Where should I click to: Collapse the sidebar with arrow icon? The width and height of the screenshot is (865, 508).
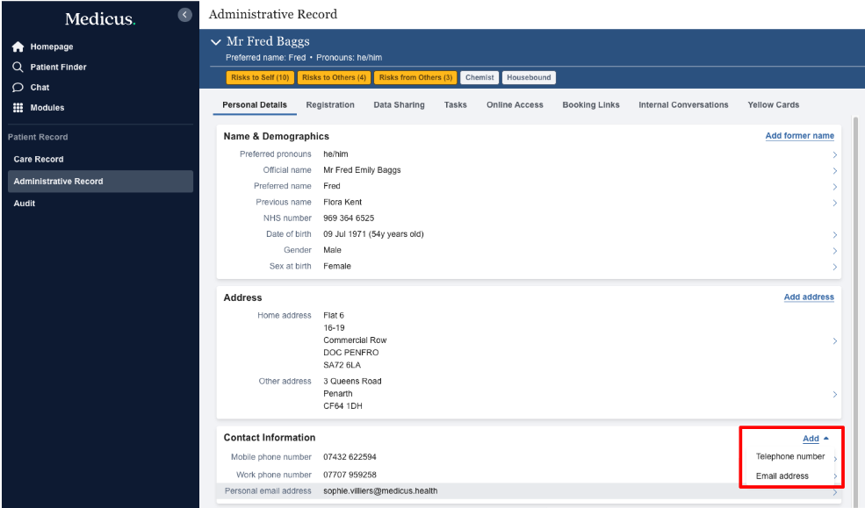click(x=184, y=14)
